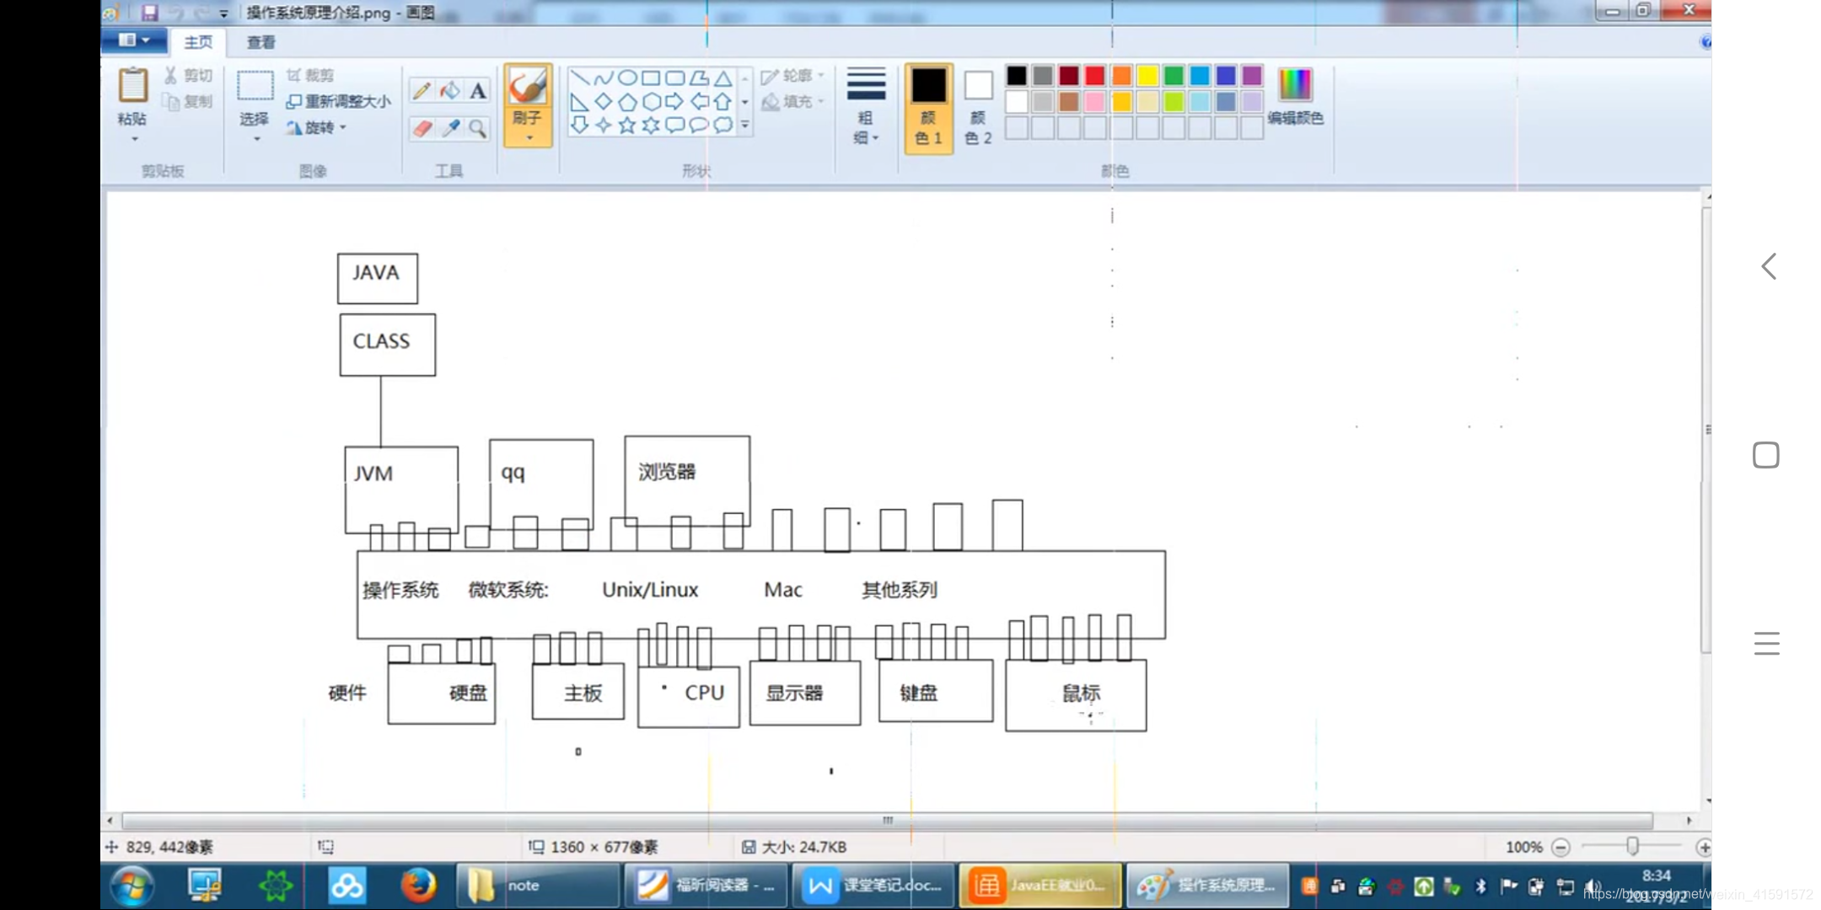Click the vertical scrollbar of the canvas
The height and width of the screenshot is (910, 1821).
pyautogui.click(x=1706, y=430)
